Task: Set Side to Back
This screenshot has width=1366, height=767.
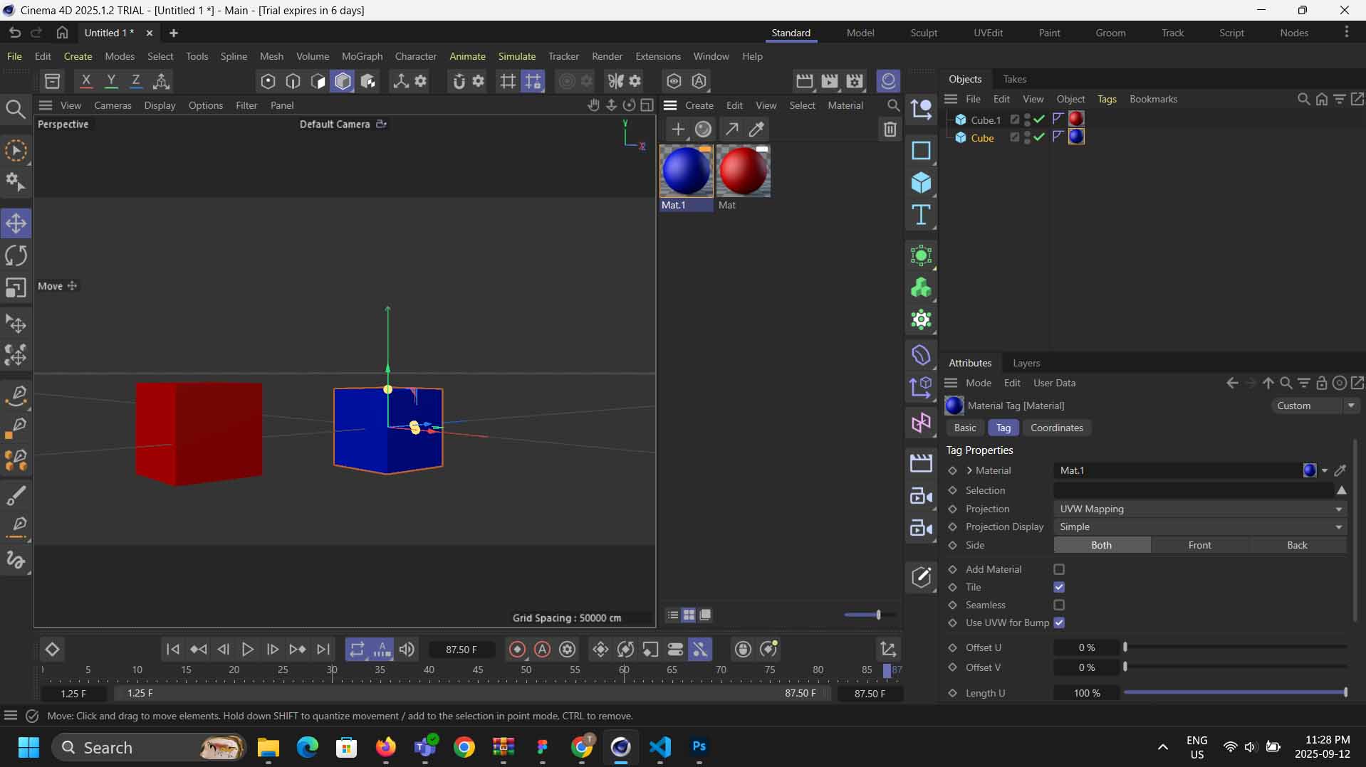Action: tap(1296, 545)
